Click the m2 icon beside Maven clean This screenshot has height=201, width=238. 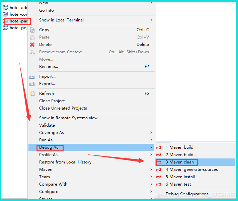(159, 162)
